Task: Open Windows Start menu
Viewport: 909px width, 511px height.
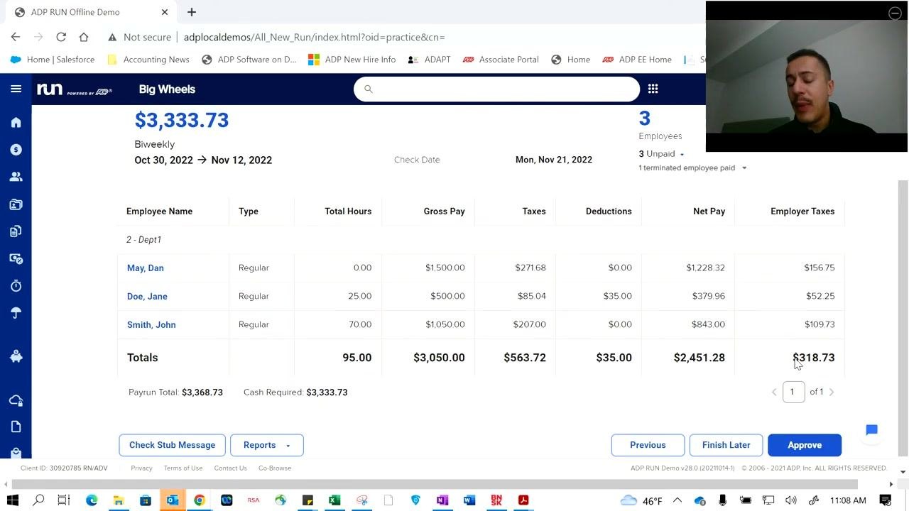Action: (x=12, y=500)
